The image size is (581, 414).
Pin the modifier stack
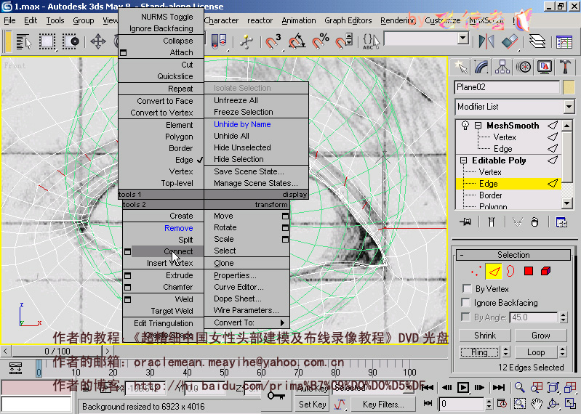pos(465,222)
